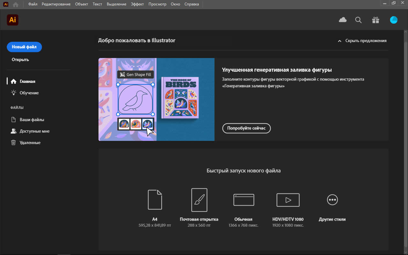
Task: Click the Gen Shape Fill banner thumbnail
Action: coord(156,99)
